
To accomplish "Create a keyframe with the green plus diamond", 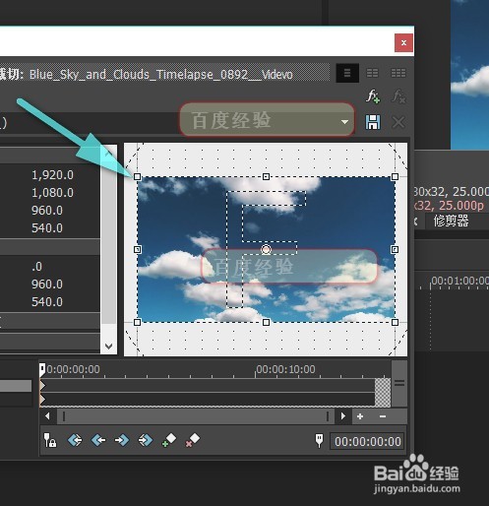I will [x=169, y=440].
